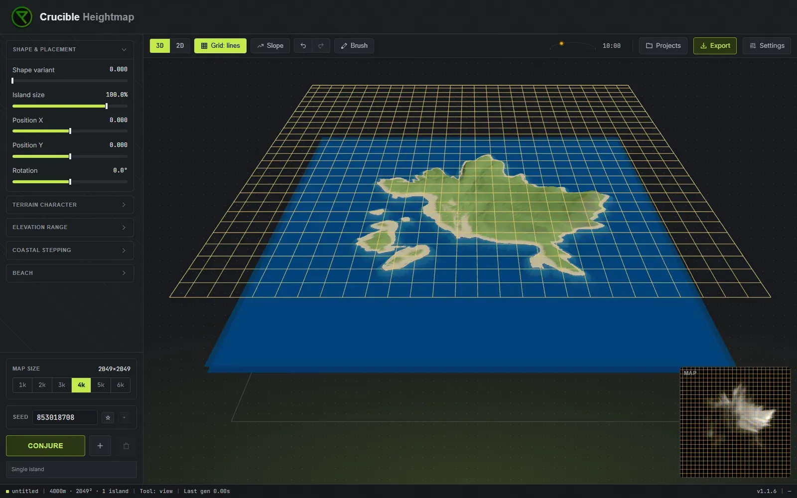Open Settings
This screenshot has height=498, width=797.
(x=767, y=46)
